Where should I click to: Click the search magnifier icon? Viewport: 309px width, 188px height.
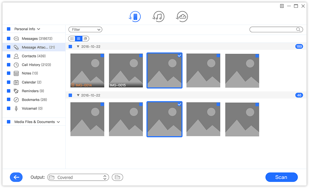click(x=298, y=30)
